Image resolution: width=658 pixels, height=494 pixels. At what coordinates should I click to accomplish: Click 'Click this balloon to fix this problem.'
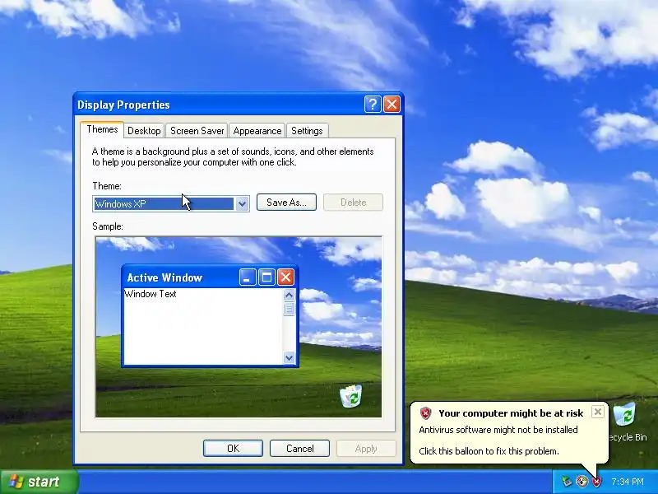489,451
